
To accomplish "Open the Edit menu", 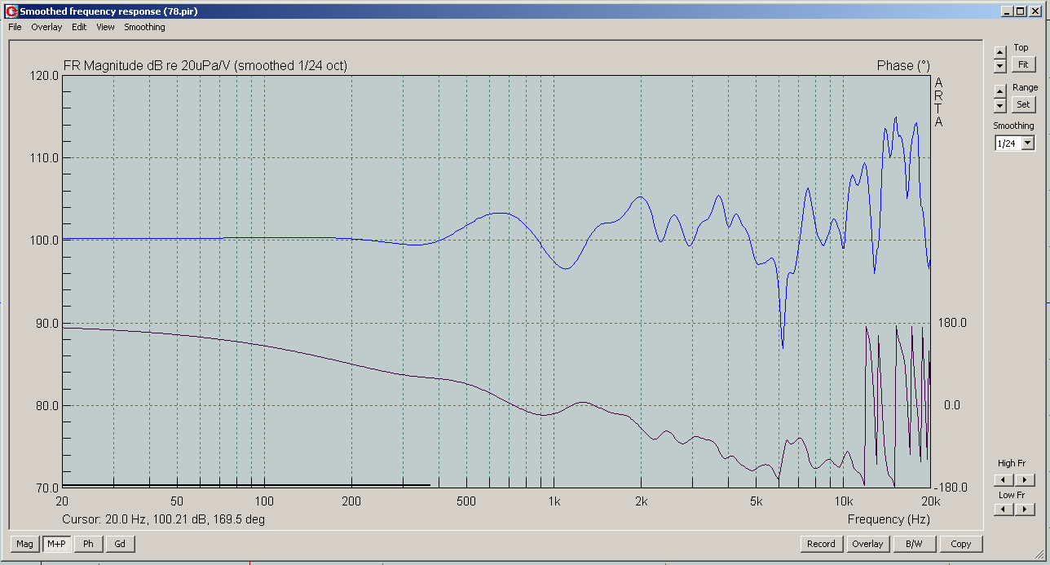I will tap(79, 27).
